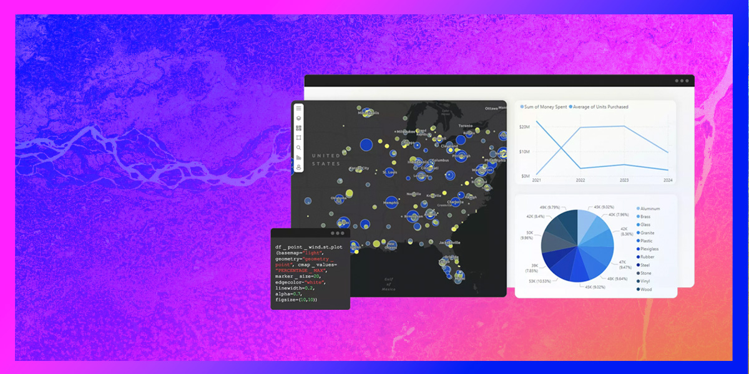Select Steel in pie chart legend
The width and height of the screenshot is (749, 374).
(645, 265)
